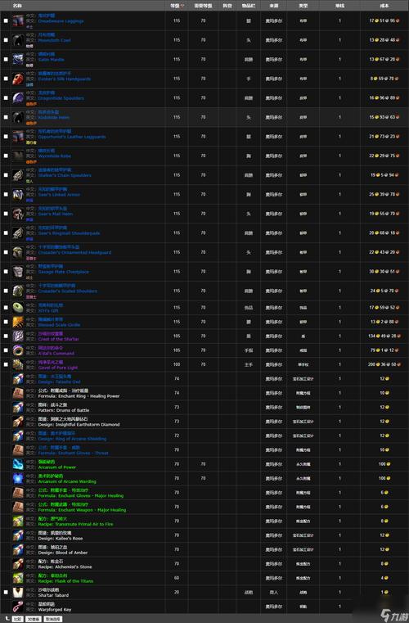
Task: Tick the checkbox for Sha'tar Tabard
Action: tap(6, 592)
